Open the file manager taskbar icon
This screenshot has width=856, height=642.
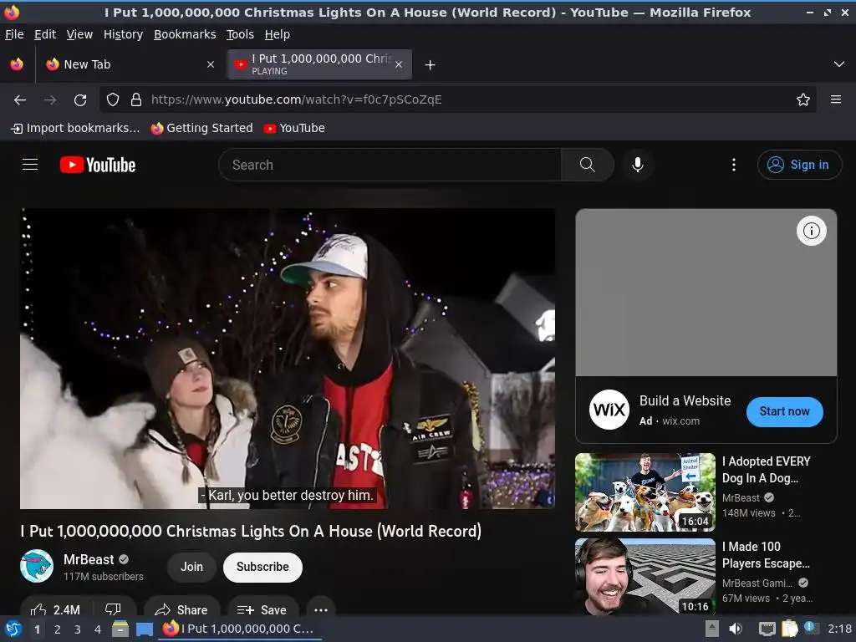[120, 629]
